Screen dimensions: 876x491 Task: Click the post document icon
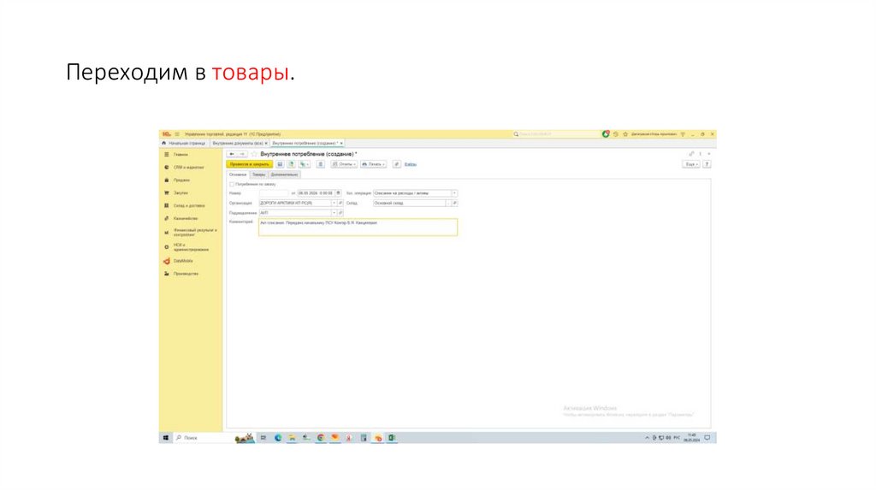click(291, 164)
